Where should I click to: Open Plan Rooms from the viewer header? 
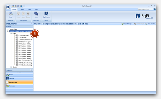pyautogui.click(x=150, y=24)
